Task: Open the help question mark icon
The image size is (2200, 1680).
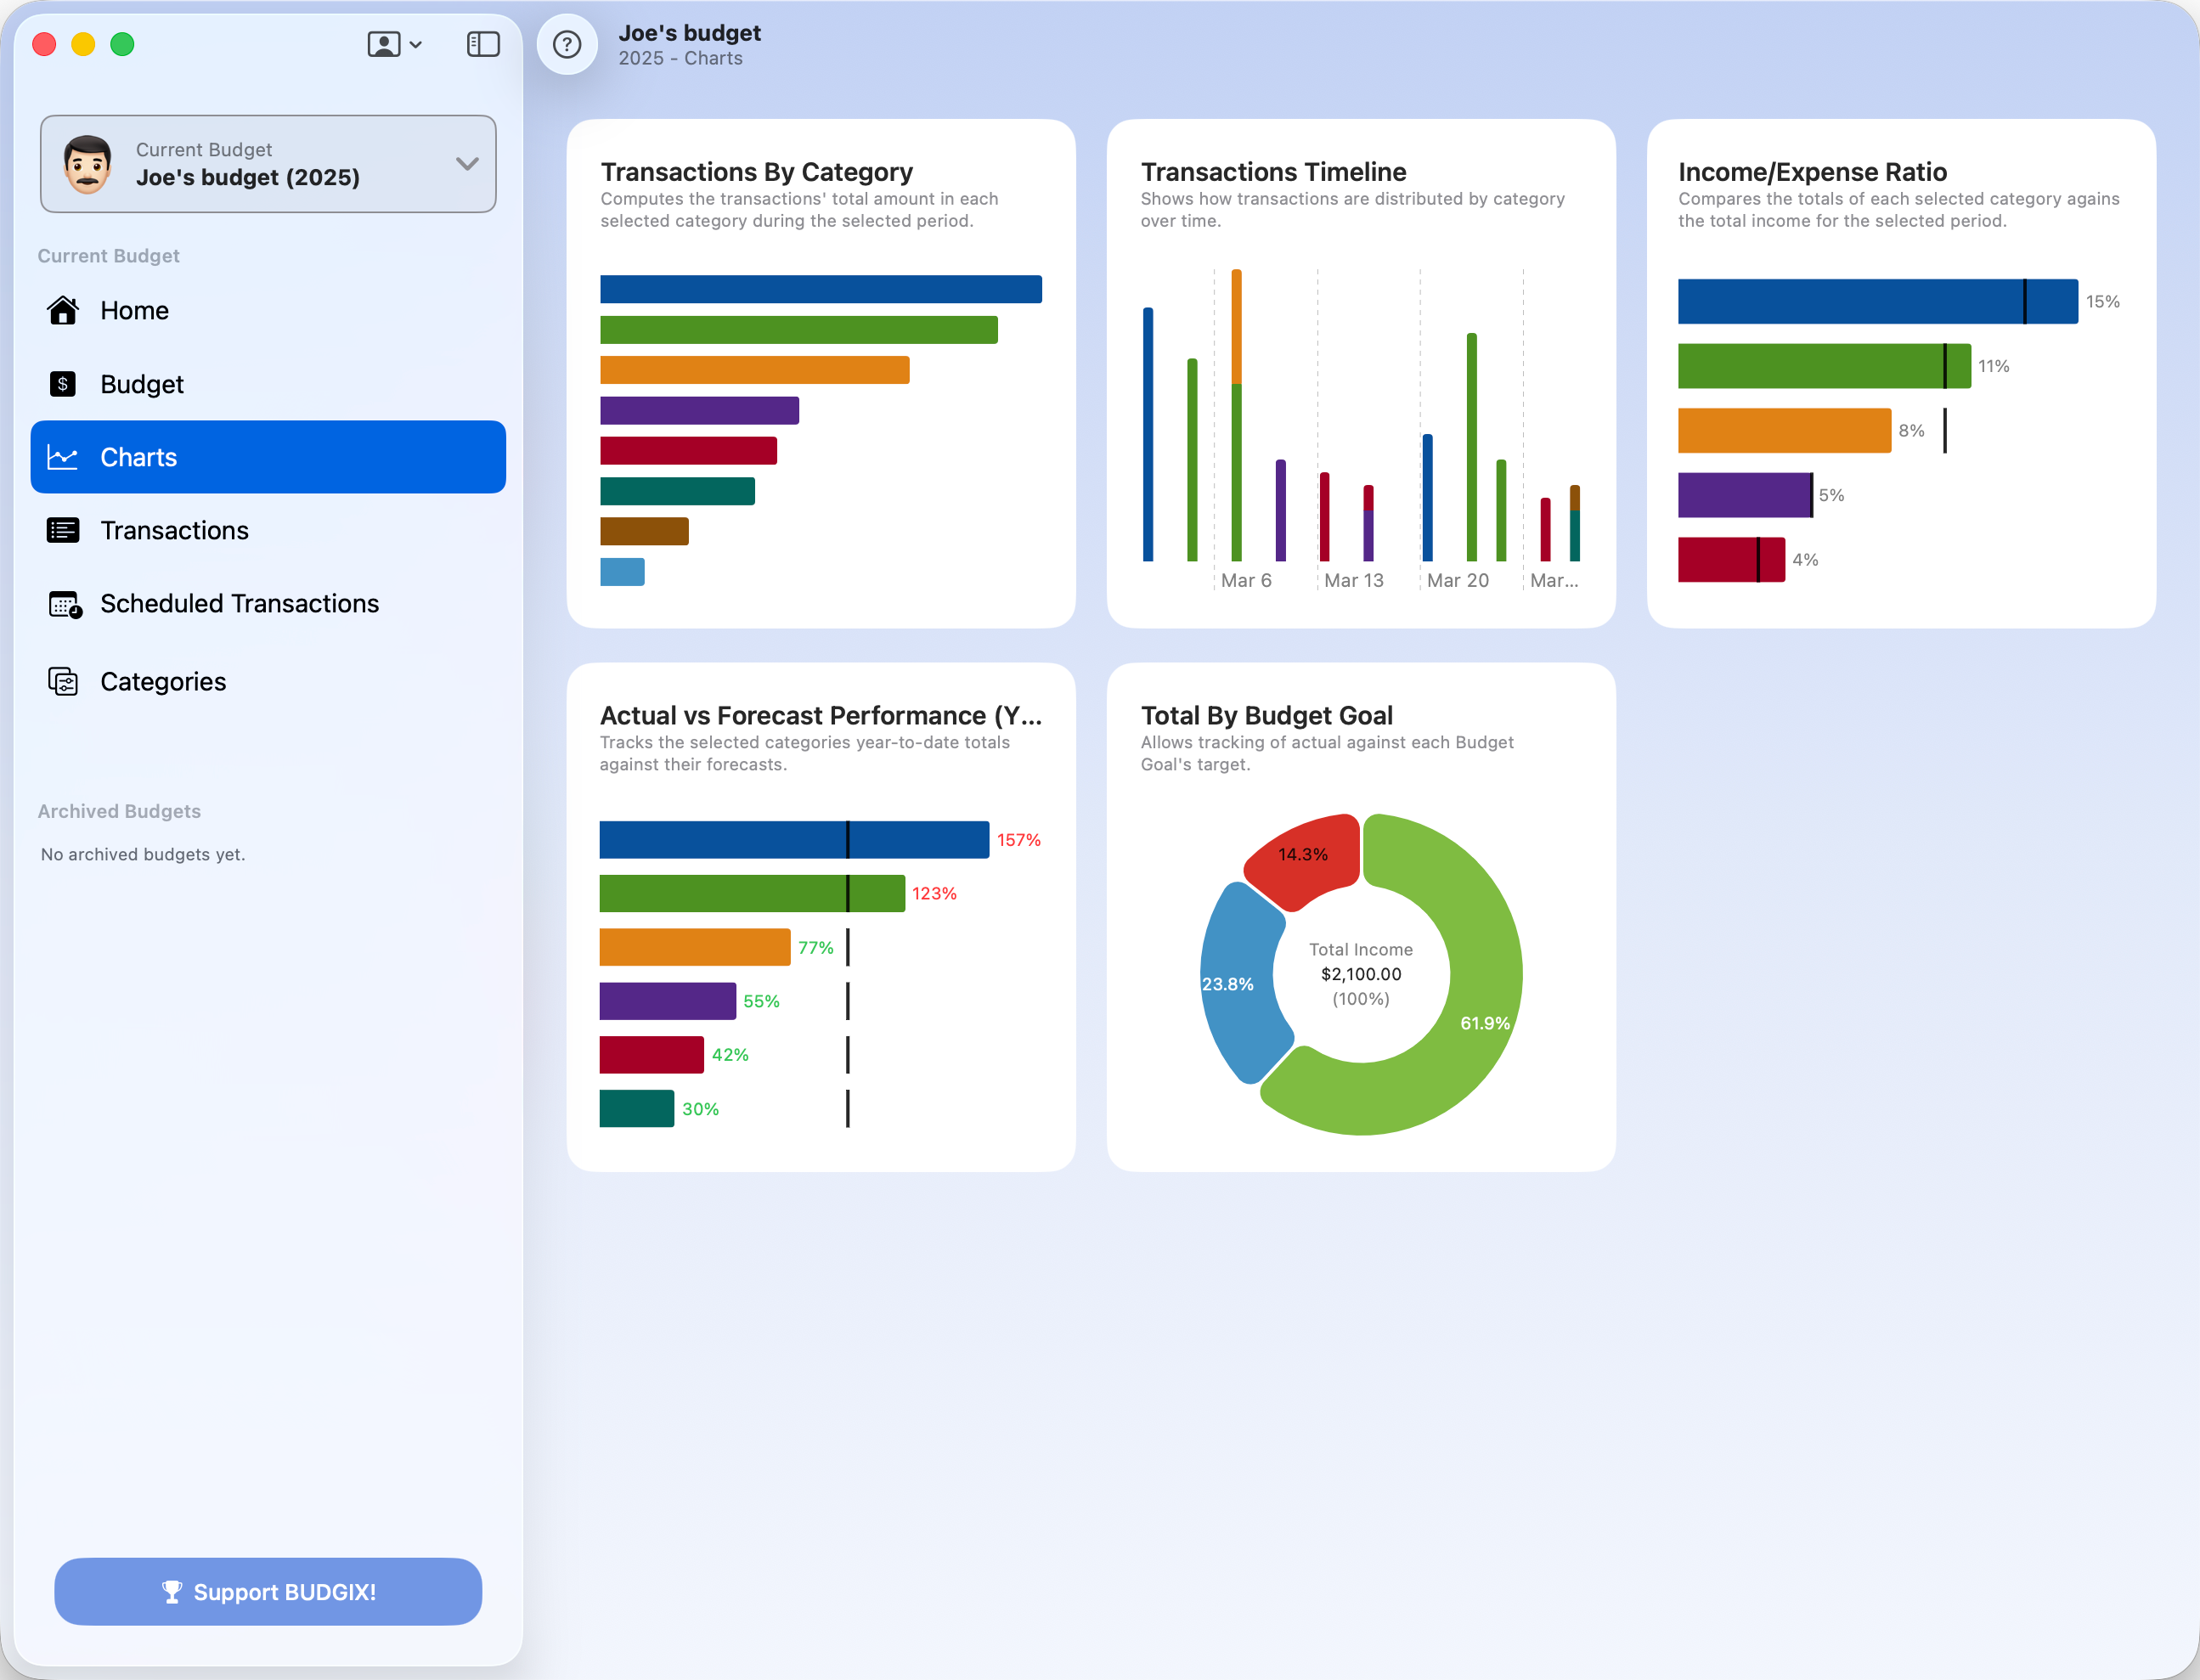Action: (567, 44)
